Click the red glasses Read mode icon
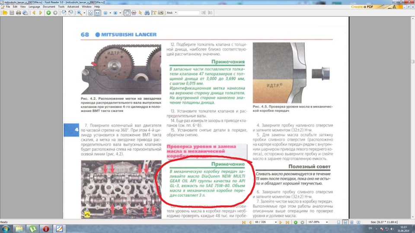The width and height of the screenshot is (415, 233). (x=134, y=13)
